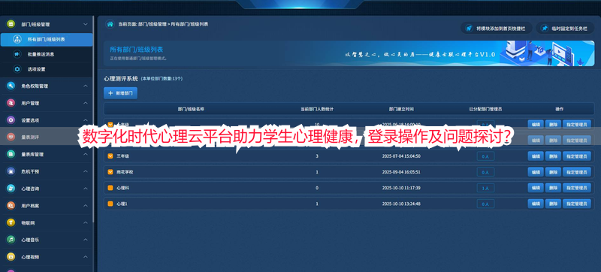Click the 批量推送消息 megaphone icon
Viewport: 601px width, 272px height.
(x=17, y=54)
